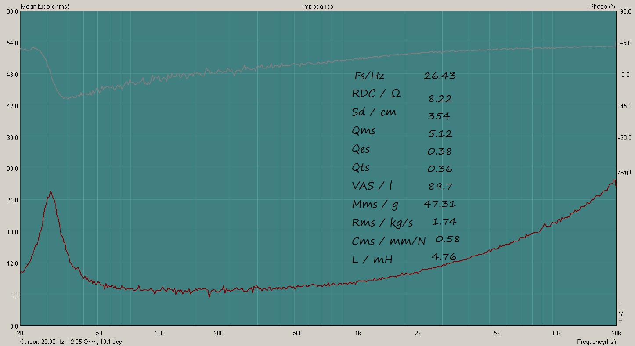The image size is (635, 346).
Task: Select the RDC / Ω label
Action: click(376, 94)
